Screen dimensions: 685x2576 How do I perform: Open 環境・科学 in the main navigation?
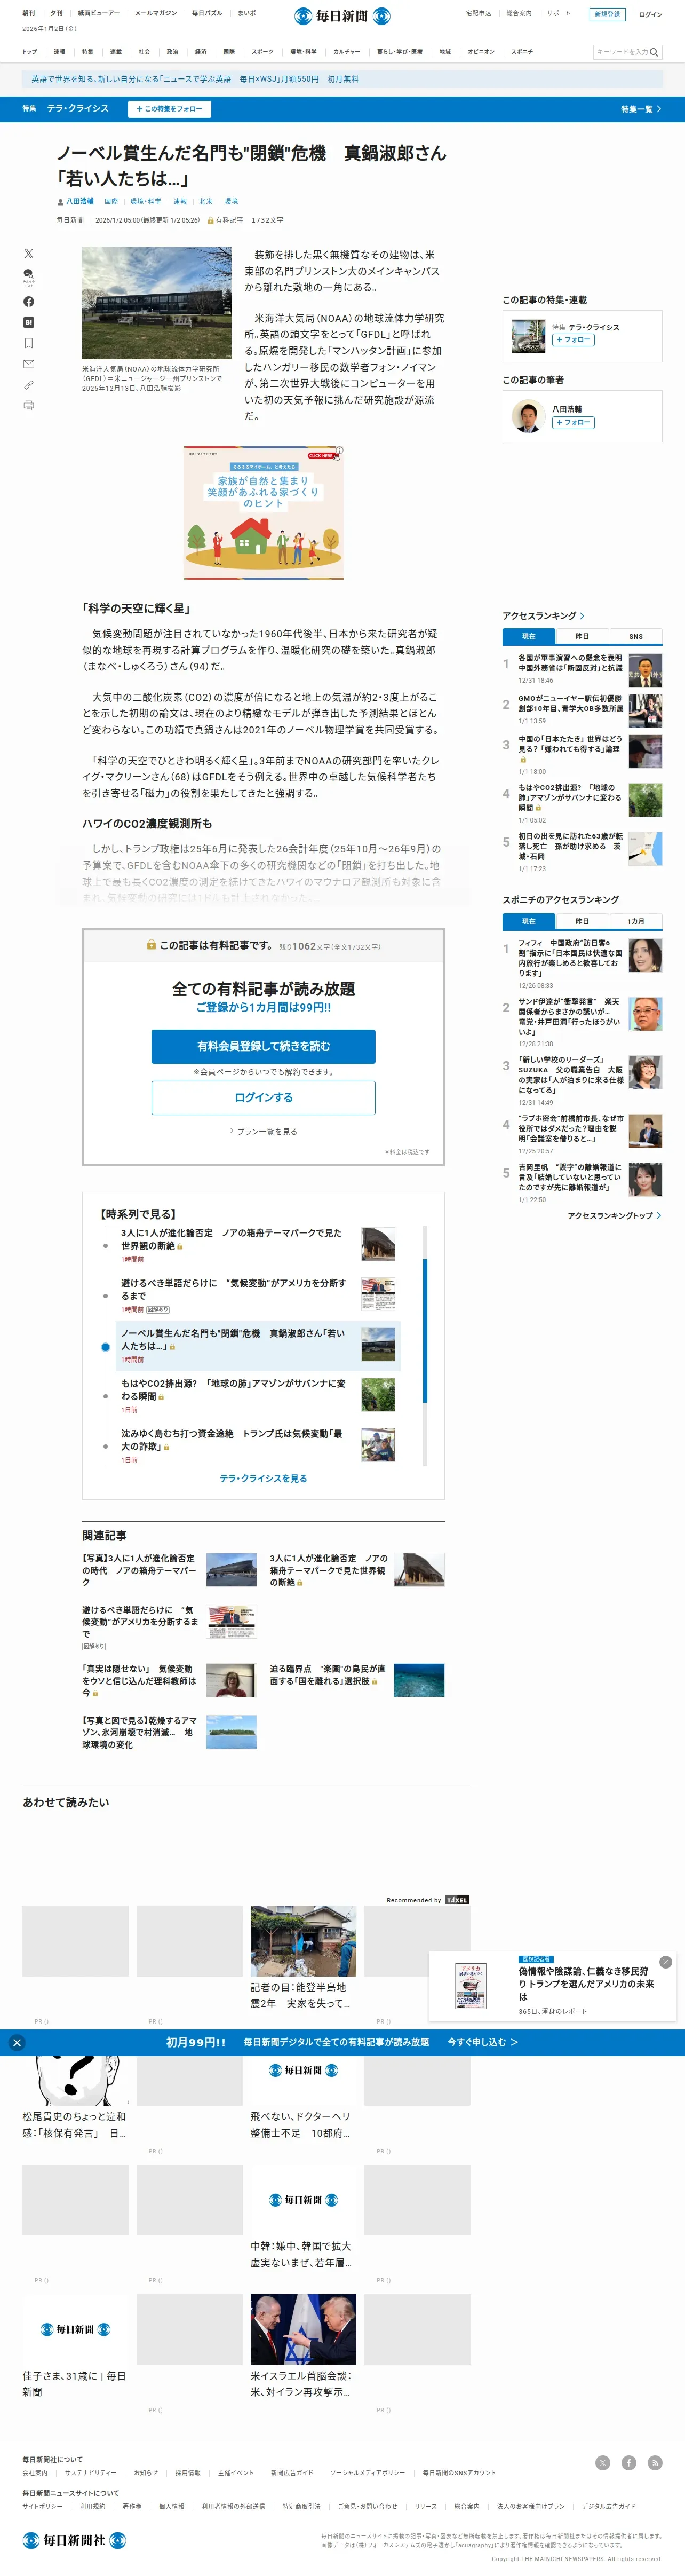tap(303, 51)
